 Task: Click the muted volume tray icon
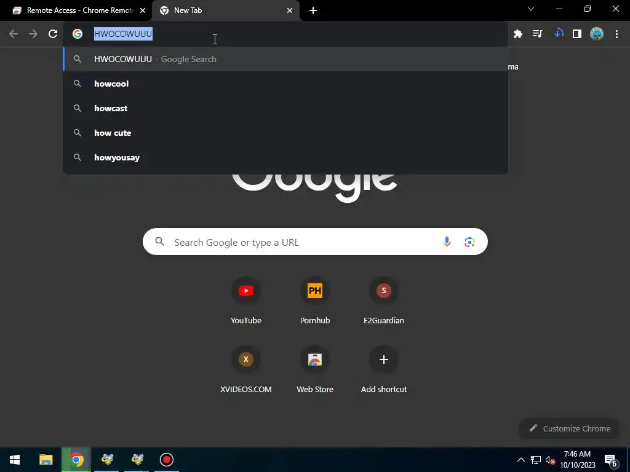[550, 460]
